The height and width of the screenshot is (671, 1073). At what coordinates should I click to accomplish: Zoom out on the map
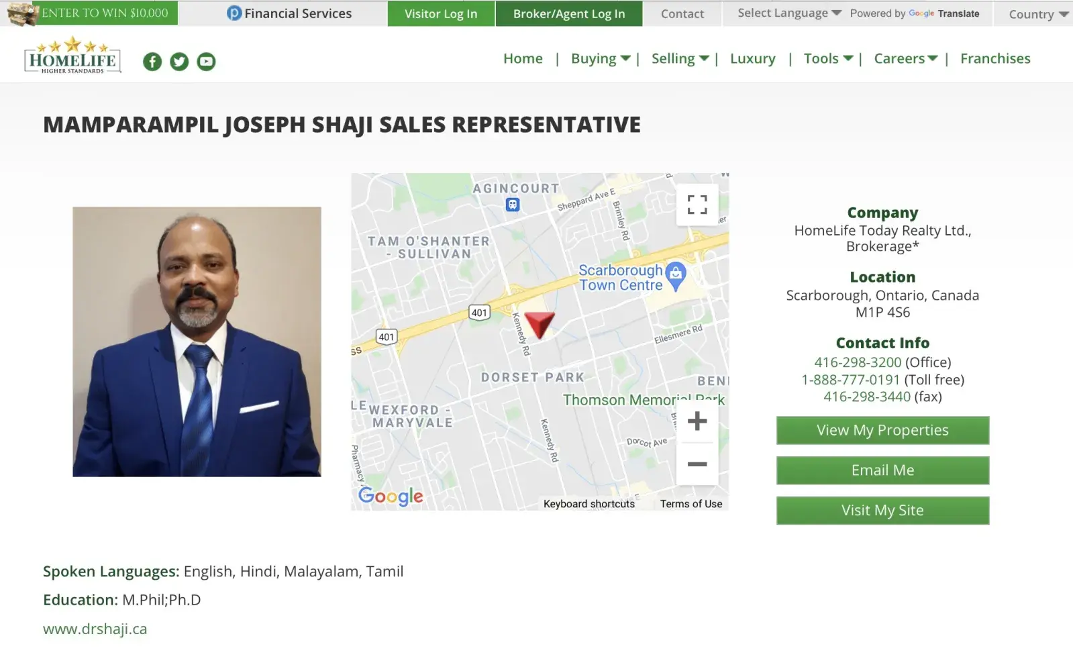point(697,464)
